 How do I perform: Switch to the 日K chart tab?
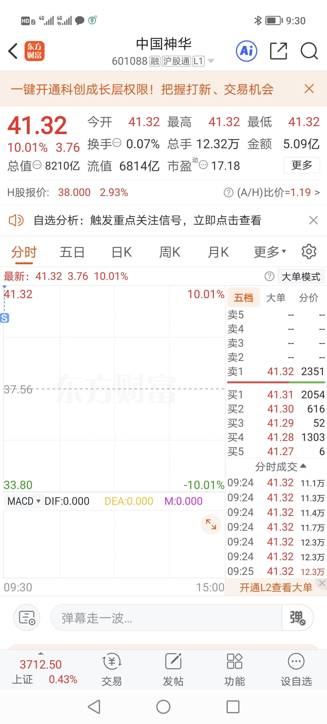pyautogui.click(x=122, y=252)
